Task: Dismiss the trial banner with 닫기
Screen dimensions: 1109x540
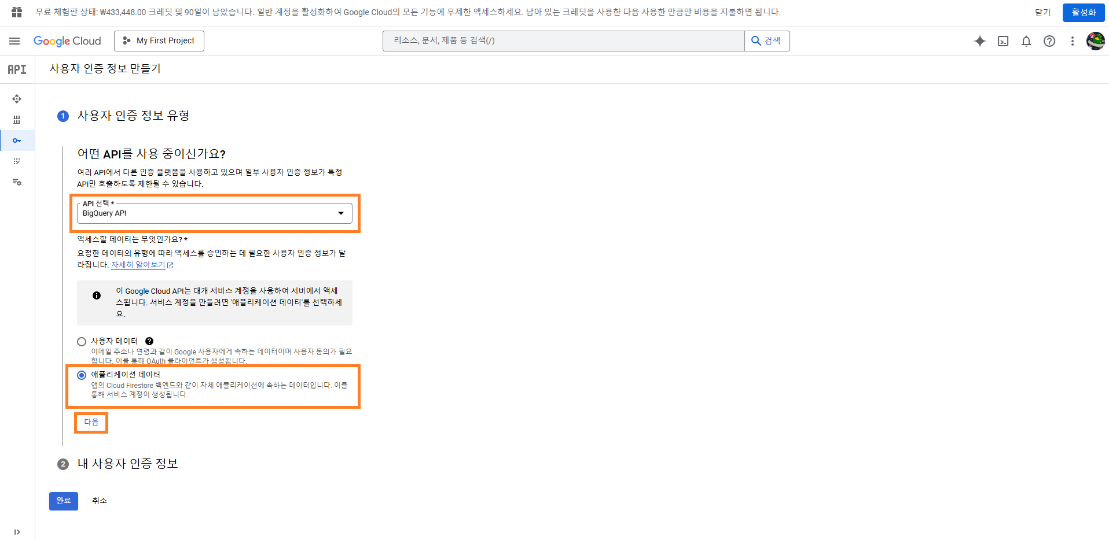Action: tap(1042, 12)
